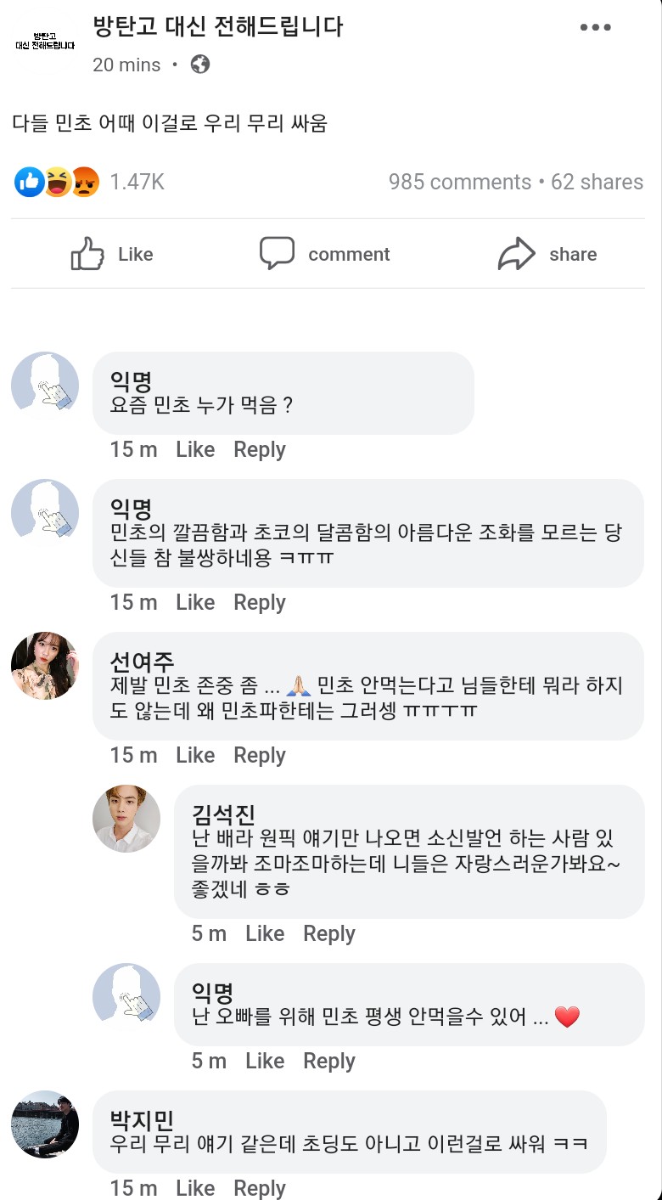Click the 방탄고 대신 전해드립니다 page name
662x1200 pixels.
[x=217, y=27]
